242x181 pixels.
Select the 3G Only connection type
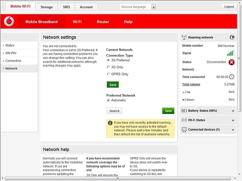109,67
